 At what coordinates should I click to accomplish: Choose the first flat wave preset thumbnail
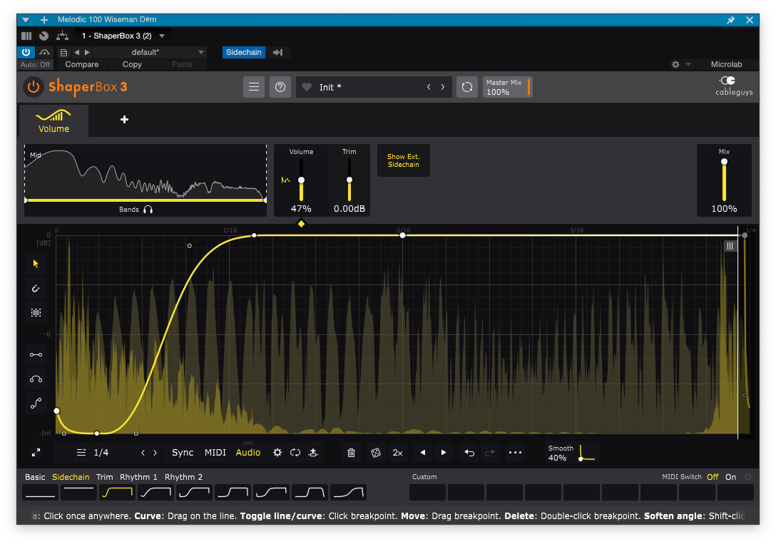tap(40, 493)
